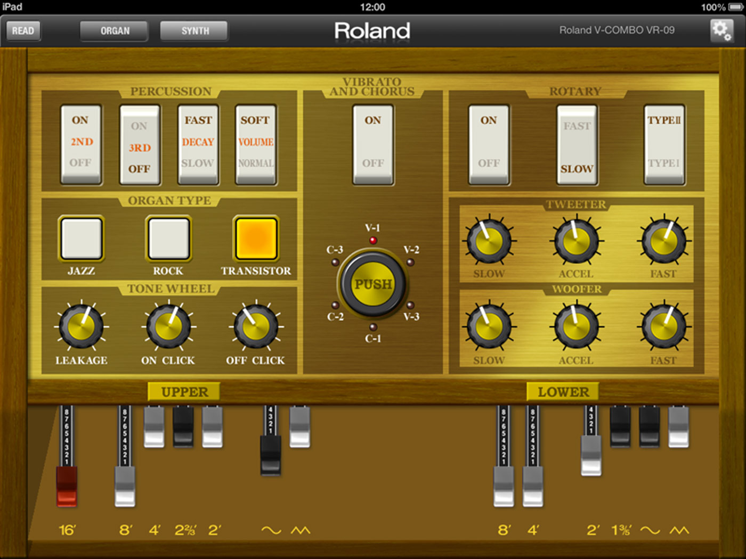The width and height of the screenshot is (746, 559).
Task: Select the JAZZ organ type button
Action: [x=82, y=238]
